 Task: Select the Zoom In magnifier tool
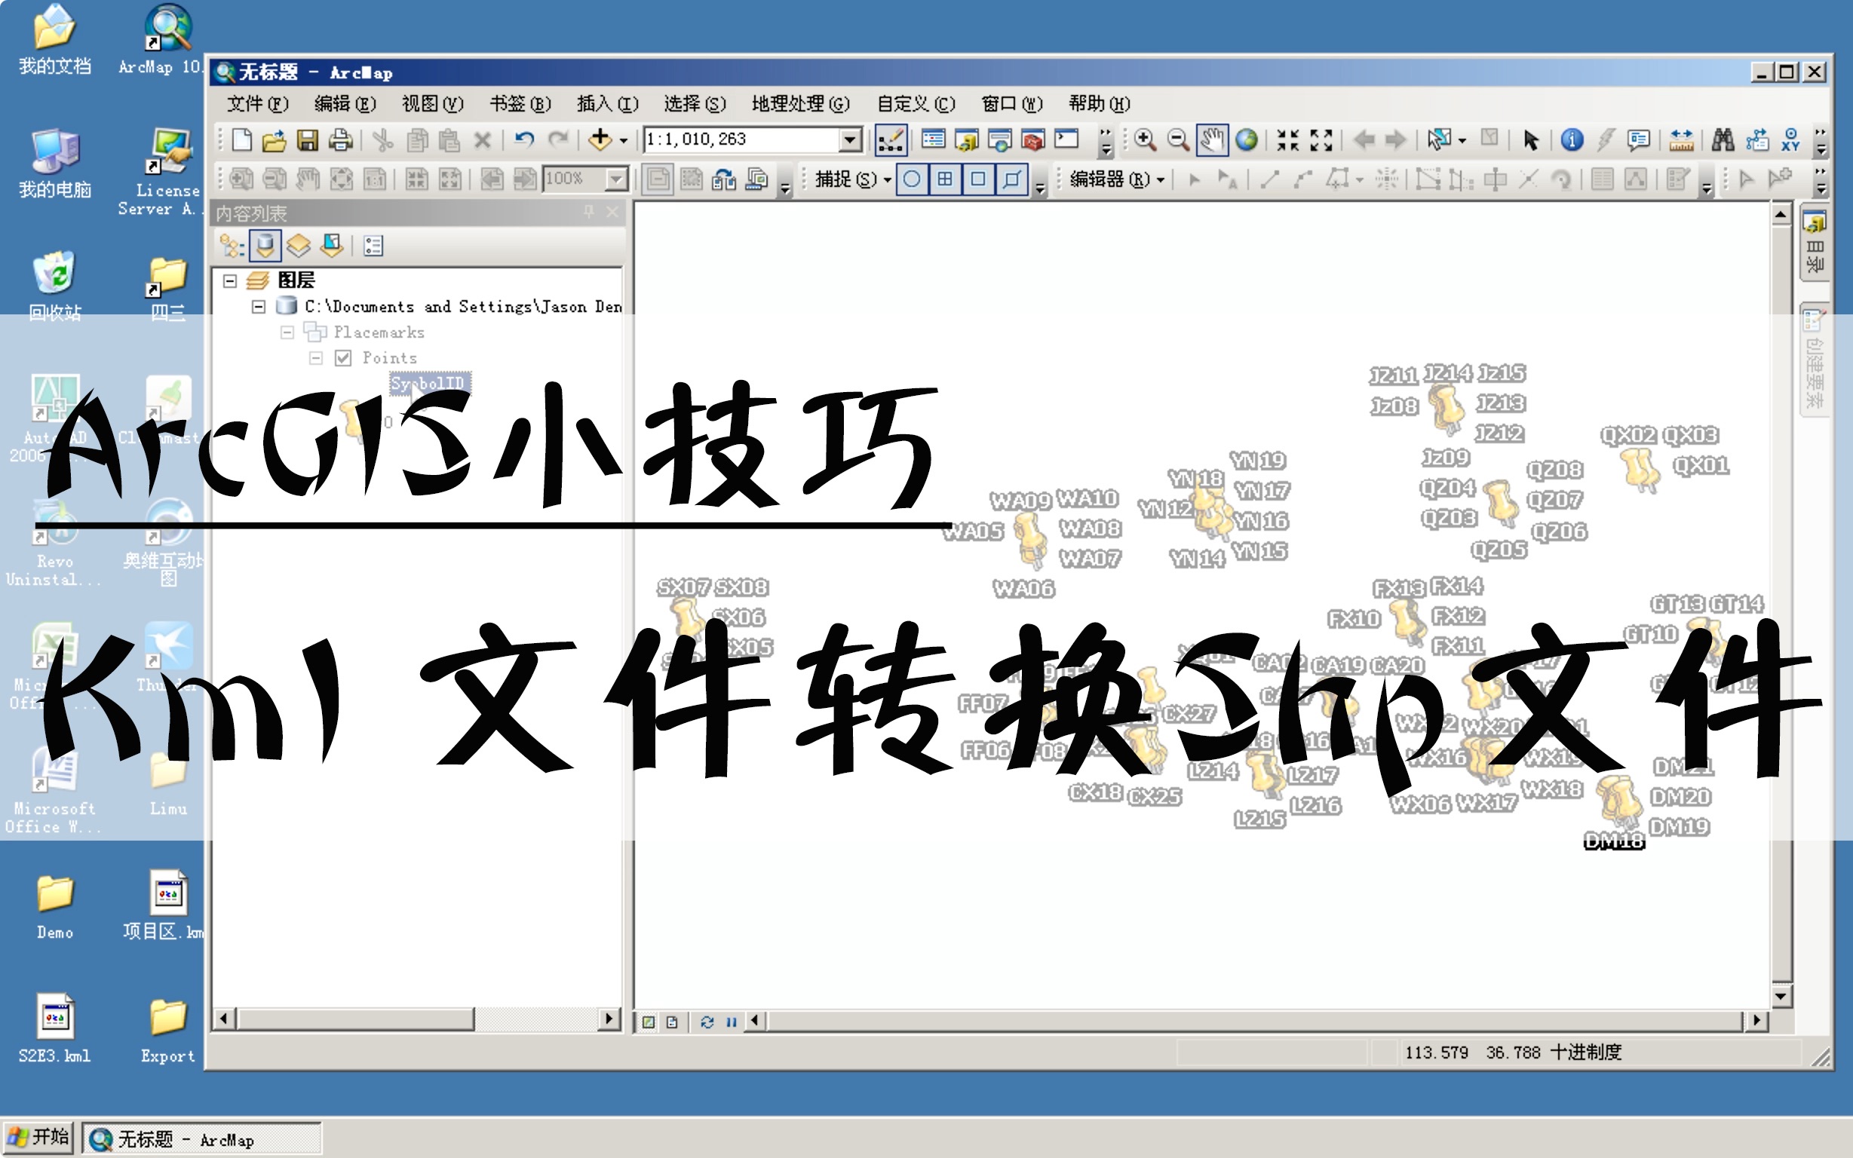[1145, 139]
